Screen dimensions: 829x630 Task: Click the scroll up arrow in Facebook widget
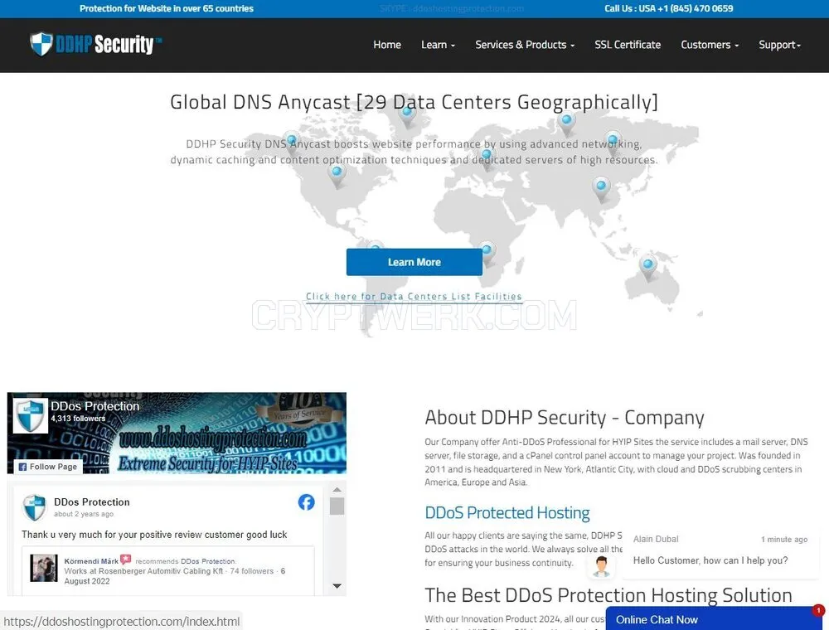(x=337, y=489)
